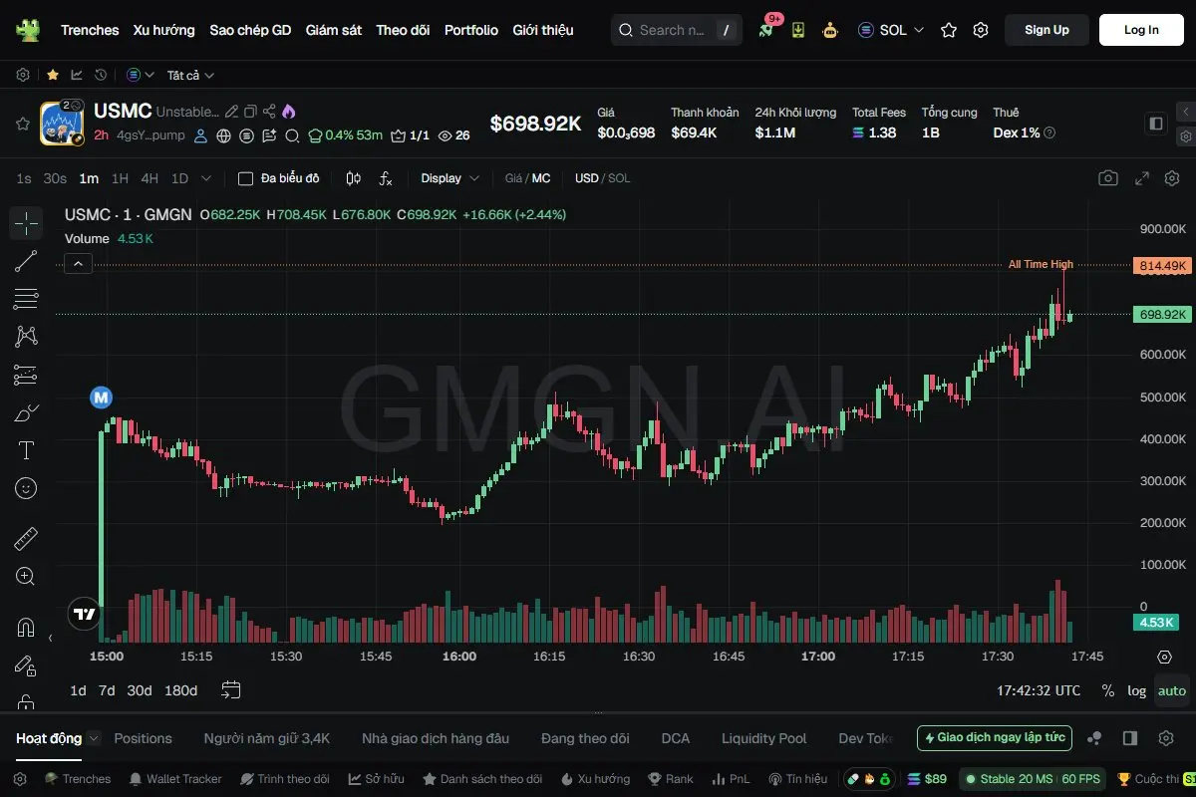Collapse the chart legend arrow

79,264
